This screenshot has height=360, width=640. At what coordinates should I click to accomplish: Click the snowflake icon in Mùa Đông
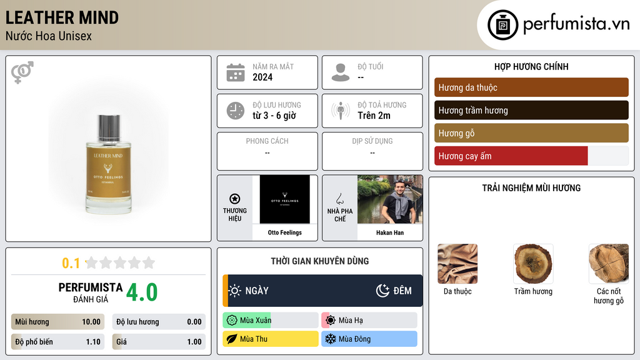click(x=331, y=339)
